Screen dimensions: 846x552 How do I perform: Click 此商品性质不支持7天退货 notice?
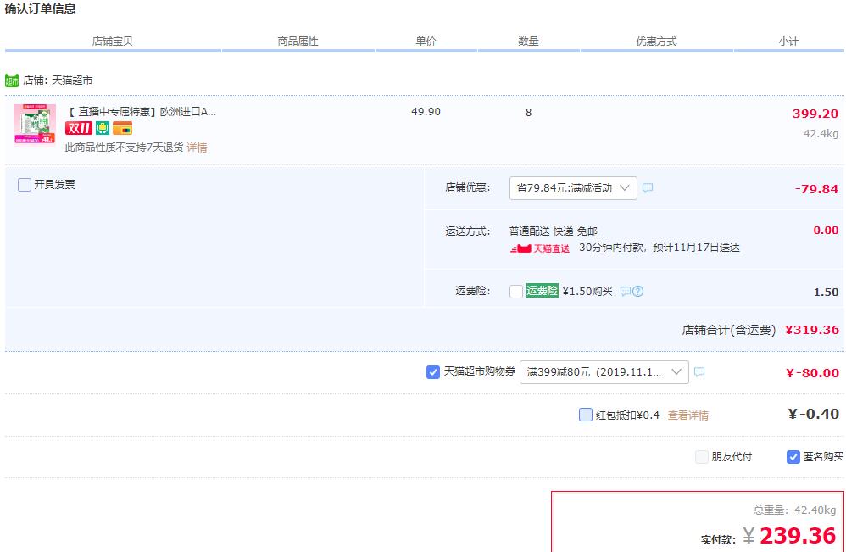pos(124,148)
